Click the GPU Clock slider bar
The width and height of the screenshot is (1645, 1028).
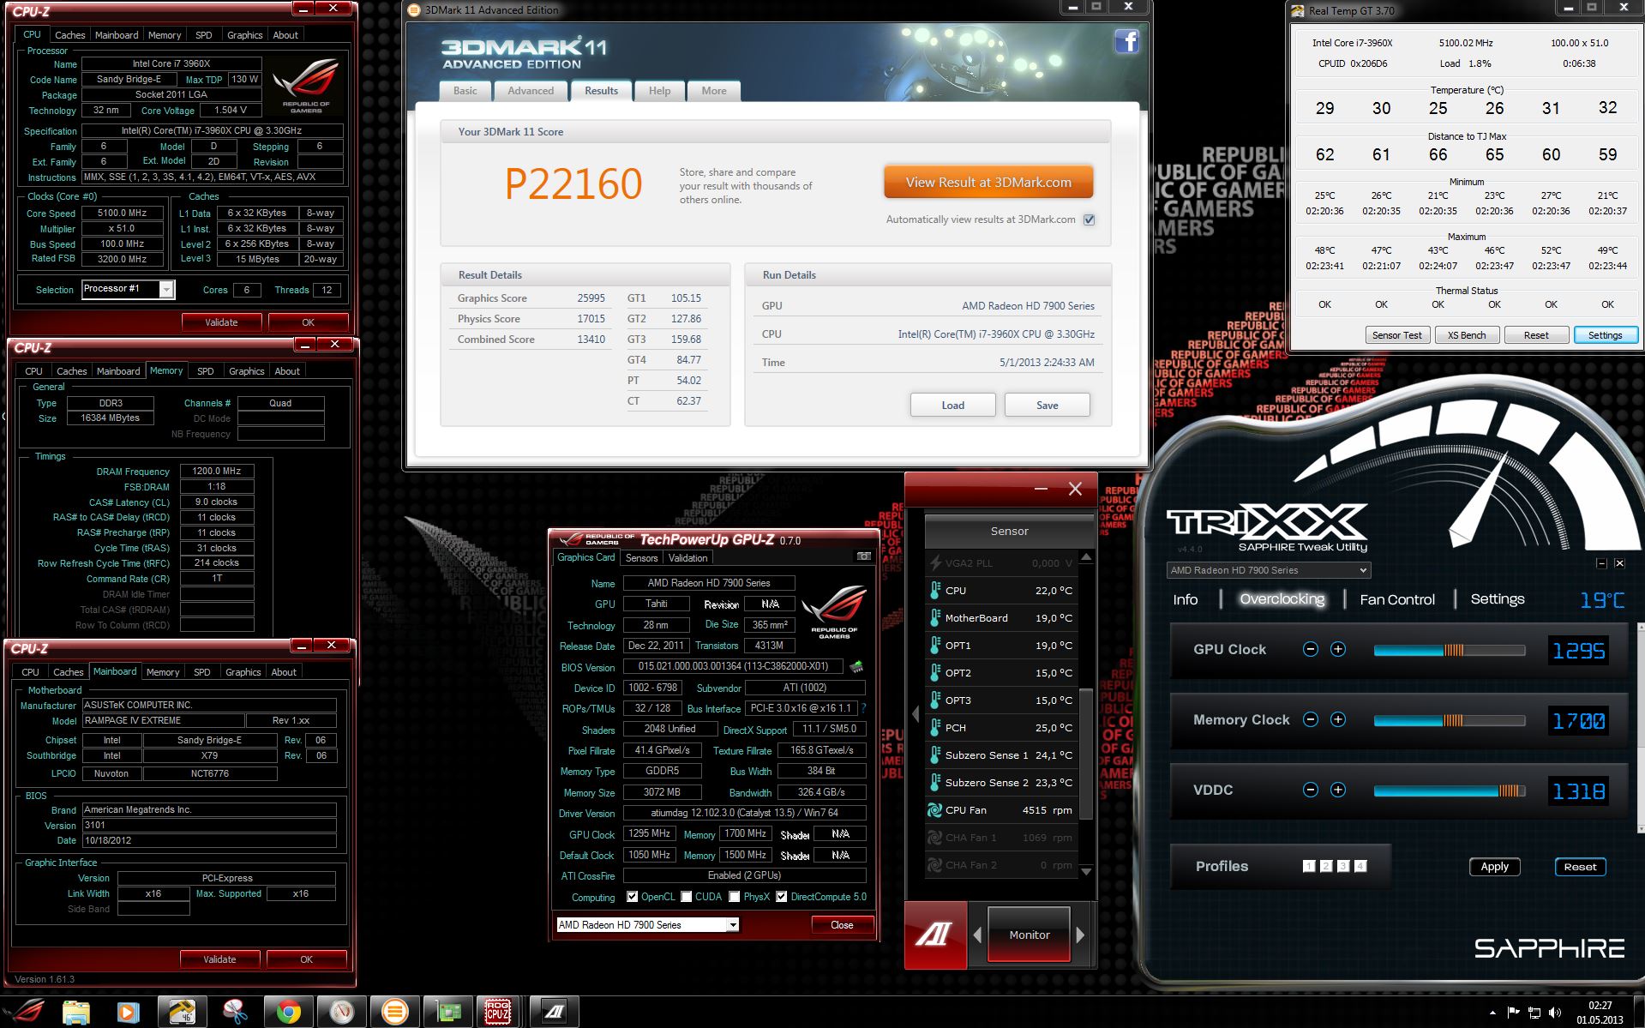1449,650
